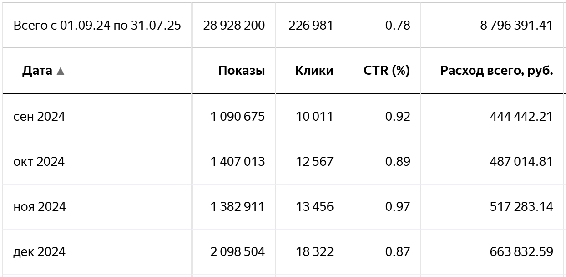Image resolution: width=566 pixels, height=277 pixels.
Task: Click the Клики column header
Action: click(x=314, y=71)
